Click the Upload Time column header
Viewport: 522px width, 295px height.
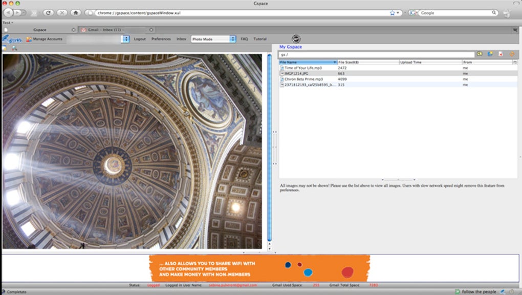[430, 62]
